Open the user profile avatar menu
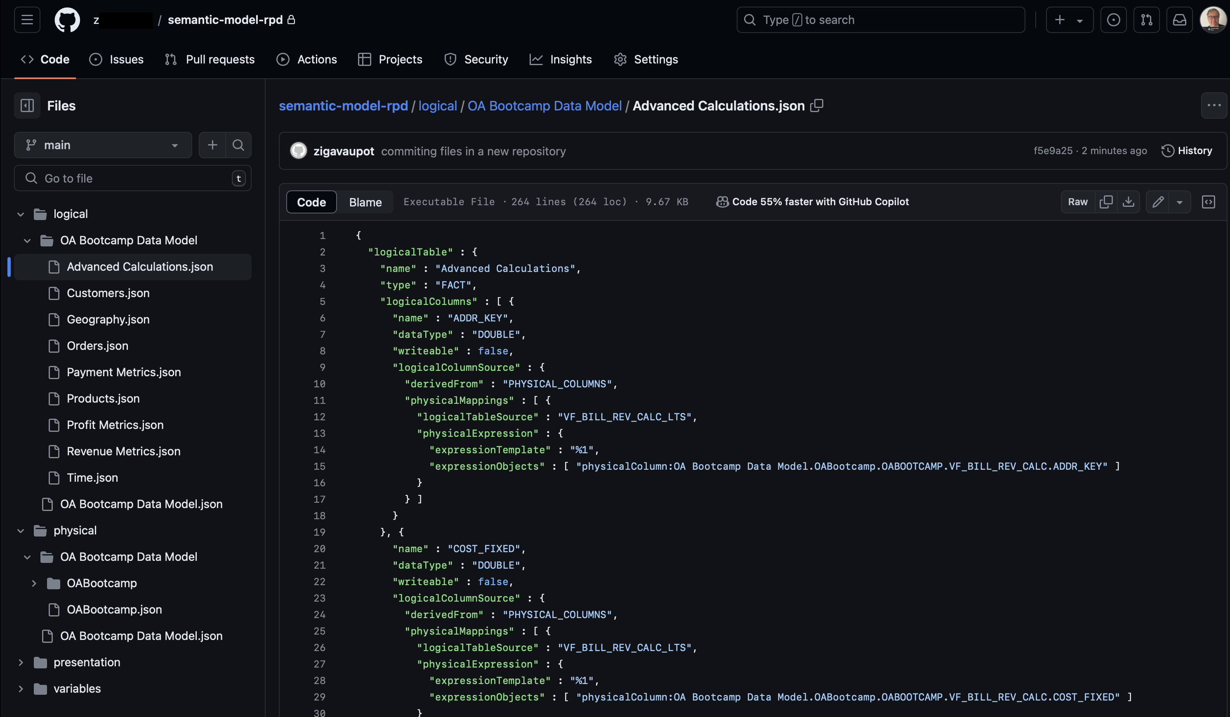The image size is (1230, 717). (1213, 20)
